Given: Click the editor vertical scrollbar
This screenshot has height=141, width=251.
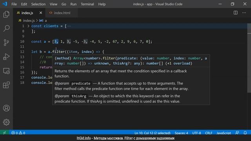Looking at the screenshot, I should click(249, 58).
